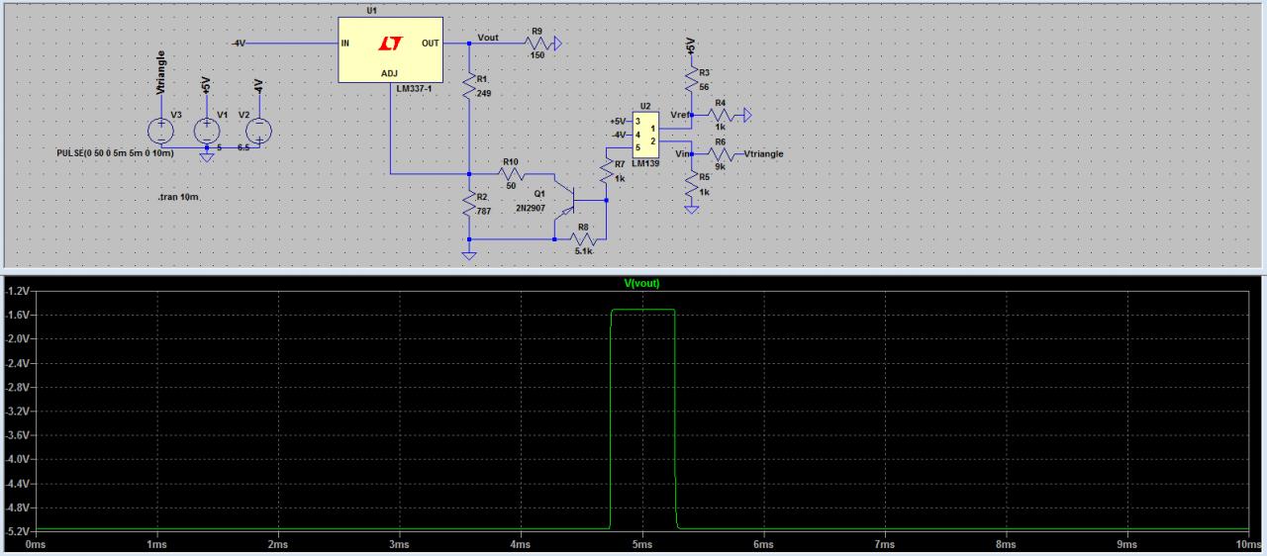Image resolution: width=1267 pixels, height=556 pixels.
Task: Click the -1.2V vertical axis label
Action: (x=17, y=291)
